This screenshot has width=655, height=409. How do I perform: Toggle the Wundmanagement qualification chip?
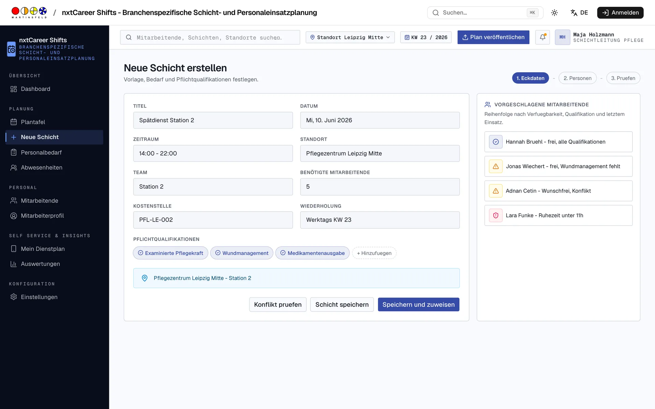(x=242, y=253)
